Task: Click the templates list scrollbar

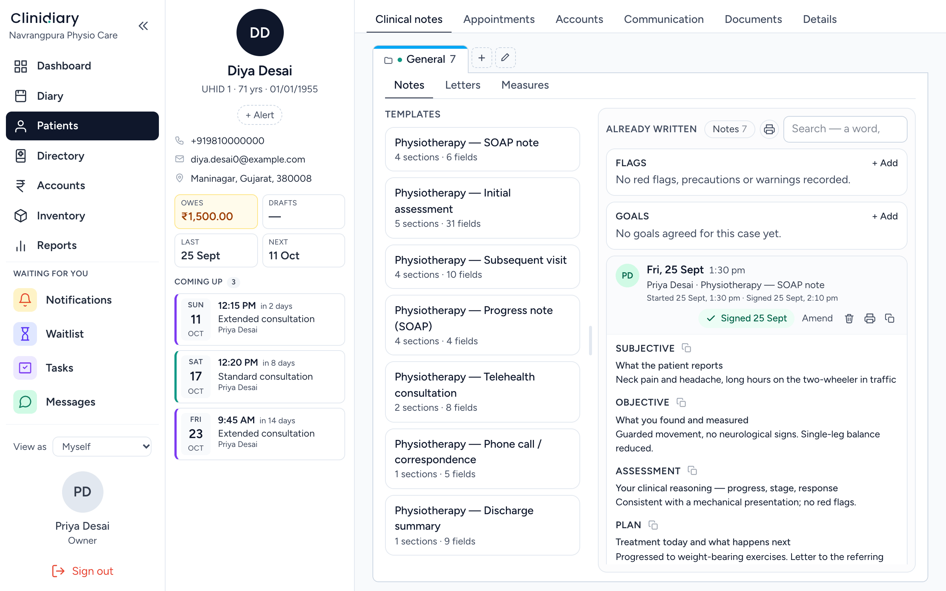Action: [x=590, y=341]
